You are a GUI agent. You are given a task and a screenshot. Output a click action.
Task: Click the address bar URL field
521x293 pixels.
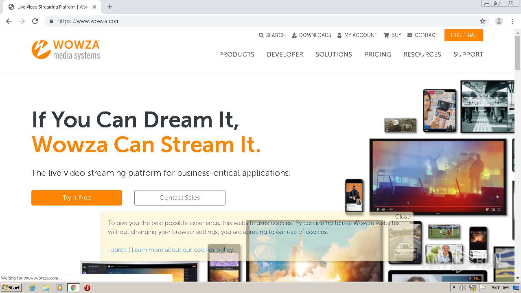[260, 21]
